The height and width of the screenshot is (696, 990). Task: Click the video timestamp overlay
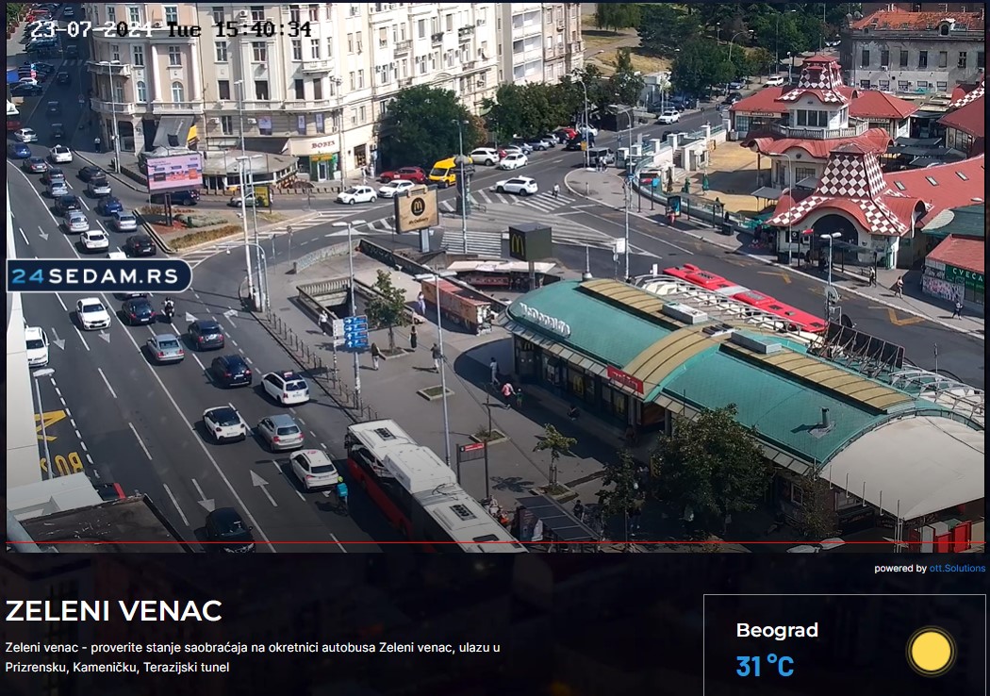[171, 29]
